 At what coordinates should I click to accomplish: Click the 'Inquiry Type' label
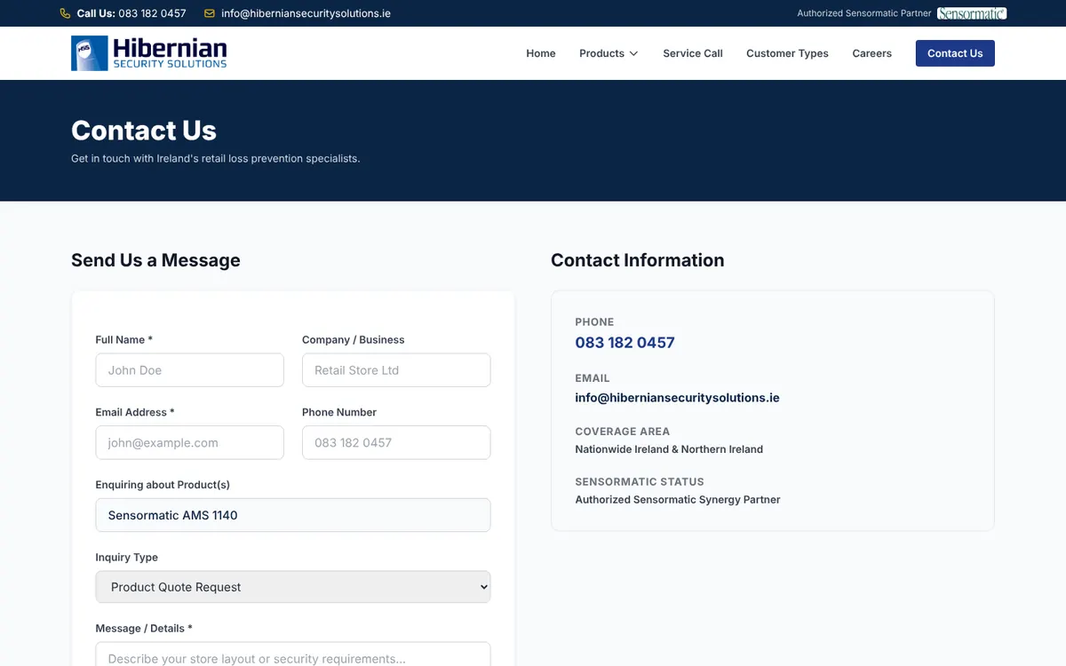(x=127, y=558)
